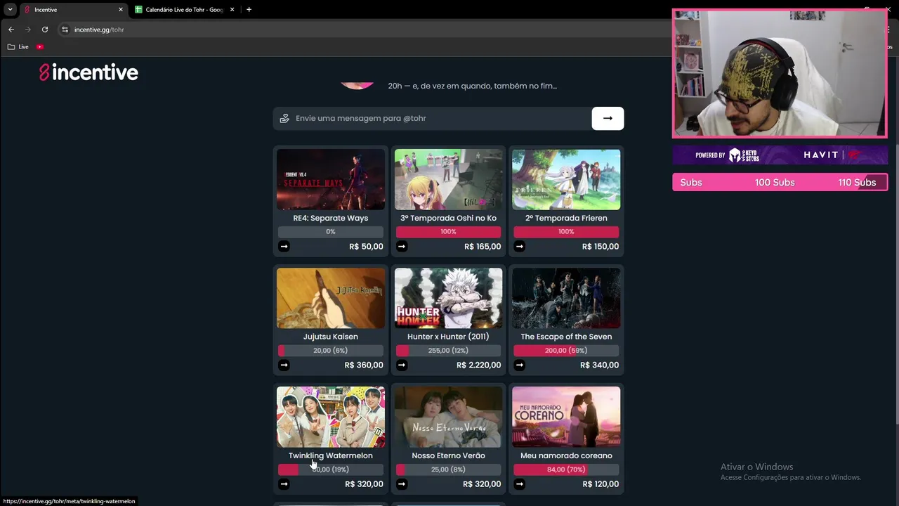Click the R$ 340,00 goal amount

(600, 365)
